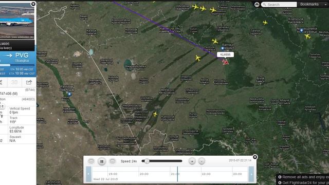Viewport: 329px width, 185px height.
Task: Jump to 23:00 on the timeline
Action: pos(237,174)
